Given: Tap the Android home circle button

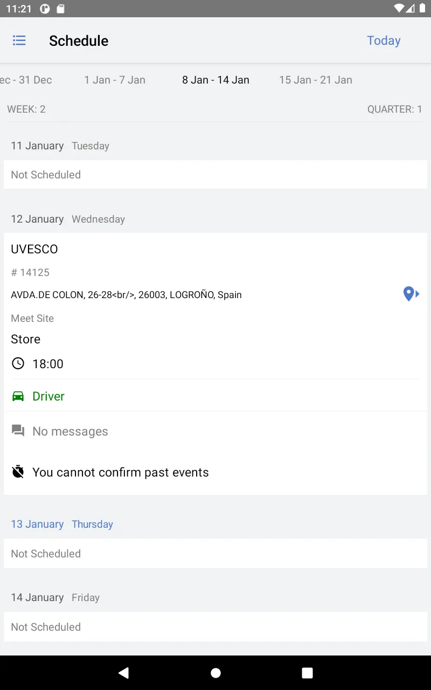Looking at the screenshot, I should 215,673.
